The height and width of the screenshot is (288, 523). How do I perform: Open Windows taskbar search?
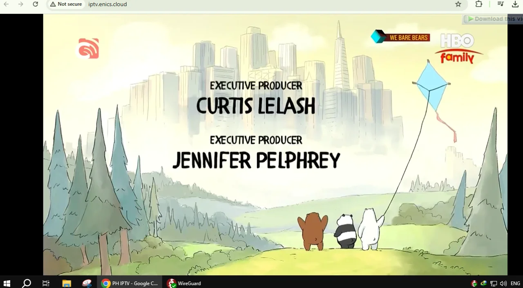[x=27, y=283]
